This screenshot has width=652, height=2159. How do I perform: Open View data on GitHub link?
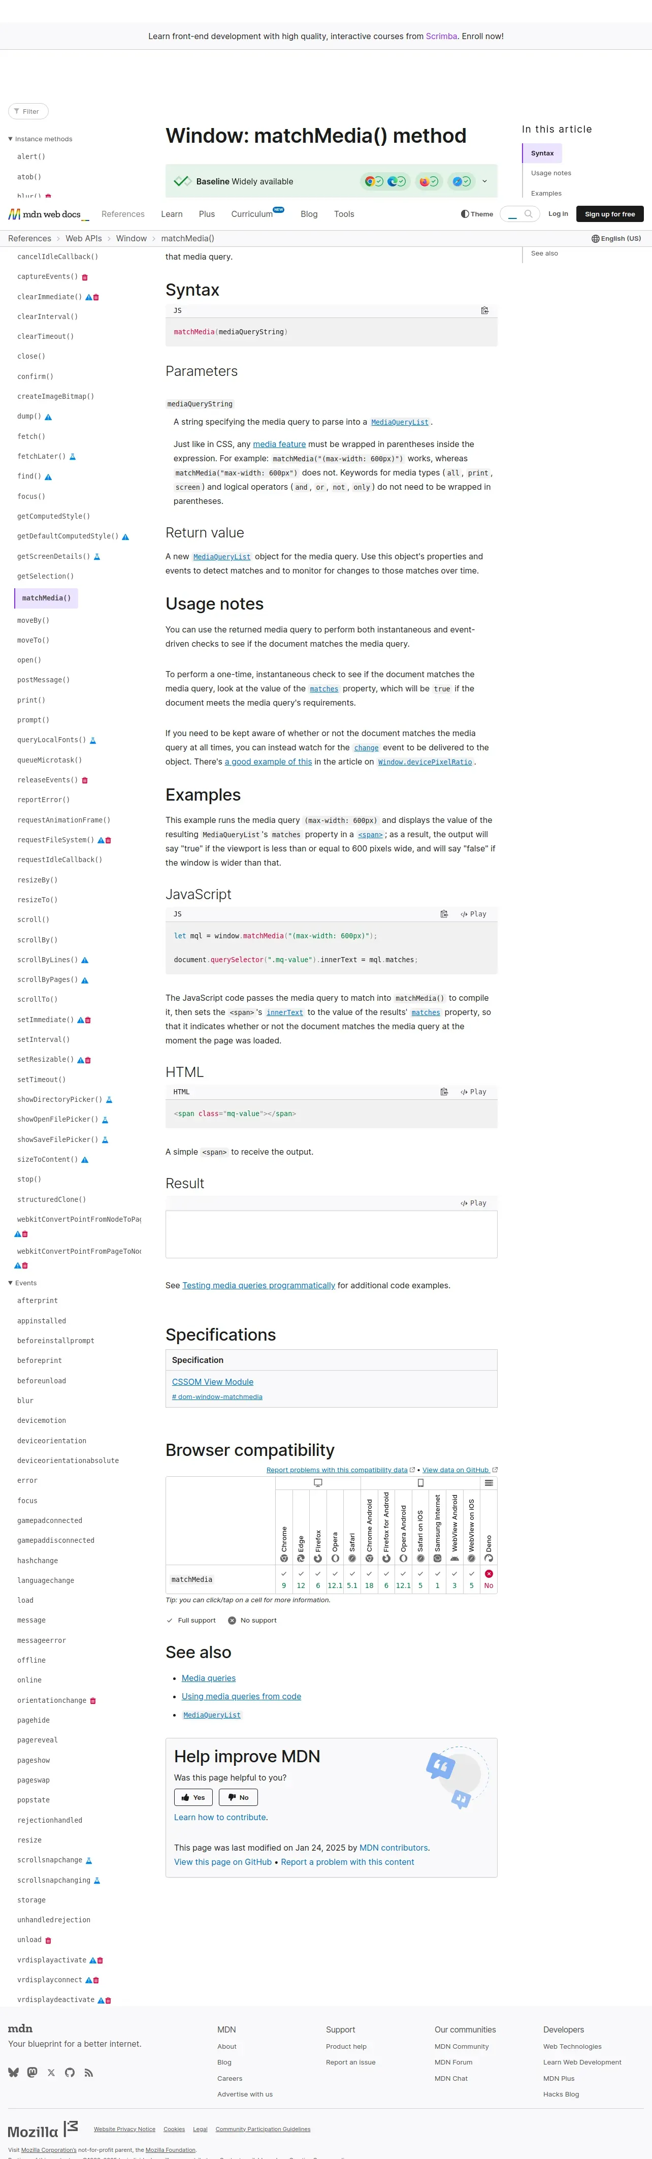click(460, 1469)
